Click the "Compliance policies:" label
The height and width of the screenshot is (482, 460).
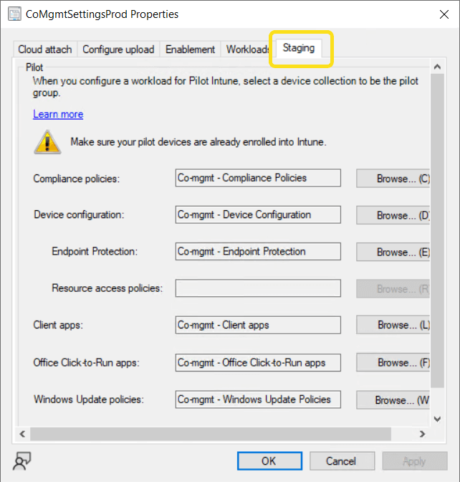(x=76, y=179)
